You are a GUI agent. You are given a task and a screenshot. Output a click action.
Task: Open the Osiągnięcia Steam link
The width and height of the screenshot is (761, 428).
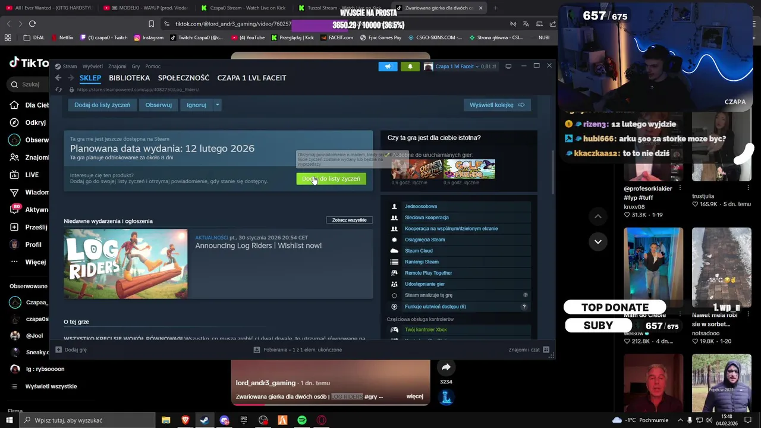[425, 240]
